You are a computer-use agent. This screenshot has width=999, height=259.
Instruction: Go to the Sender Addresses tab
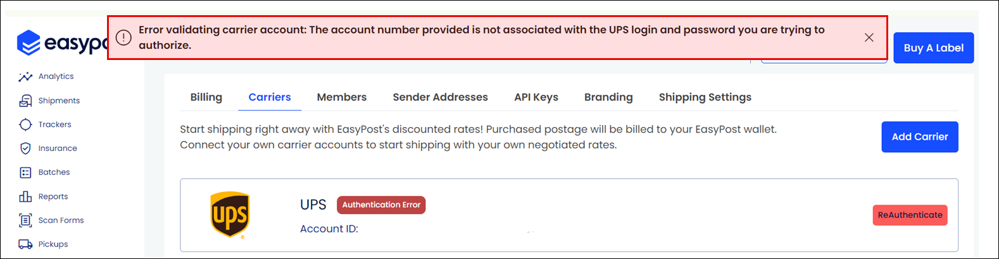point(441,97)
